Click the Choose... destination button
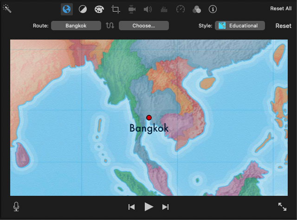Screen dimensions: 297x220 (144, 26)
